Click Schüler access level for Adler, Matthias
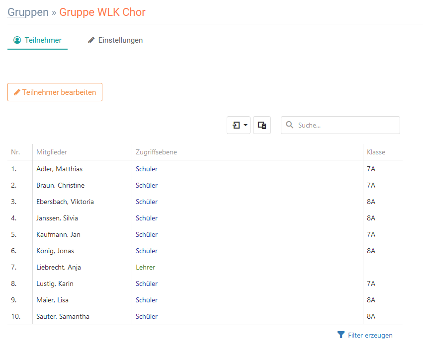 pyautogui.click(x=147, y=169)
